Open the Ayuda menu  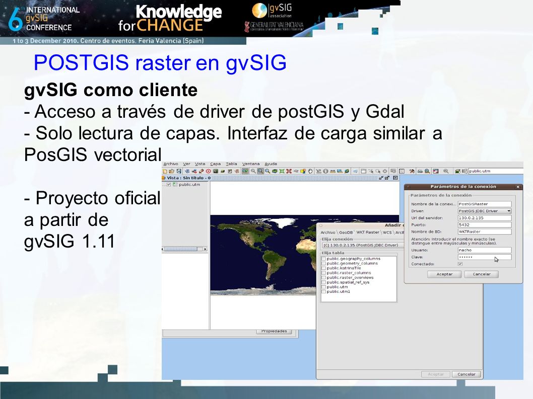(x=271, y=164)
